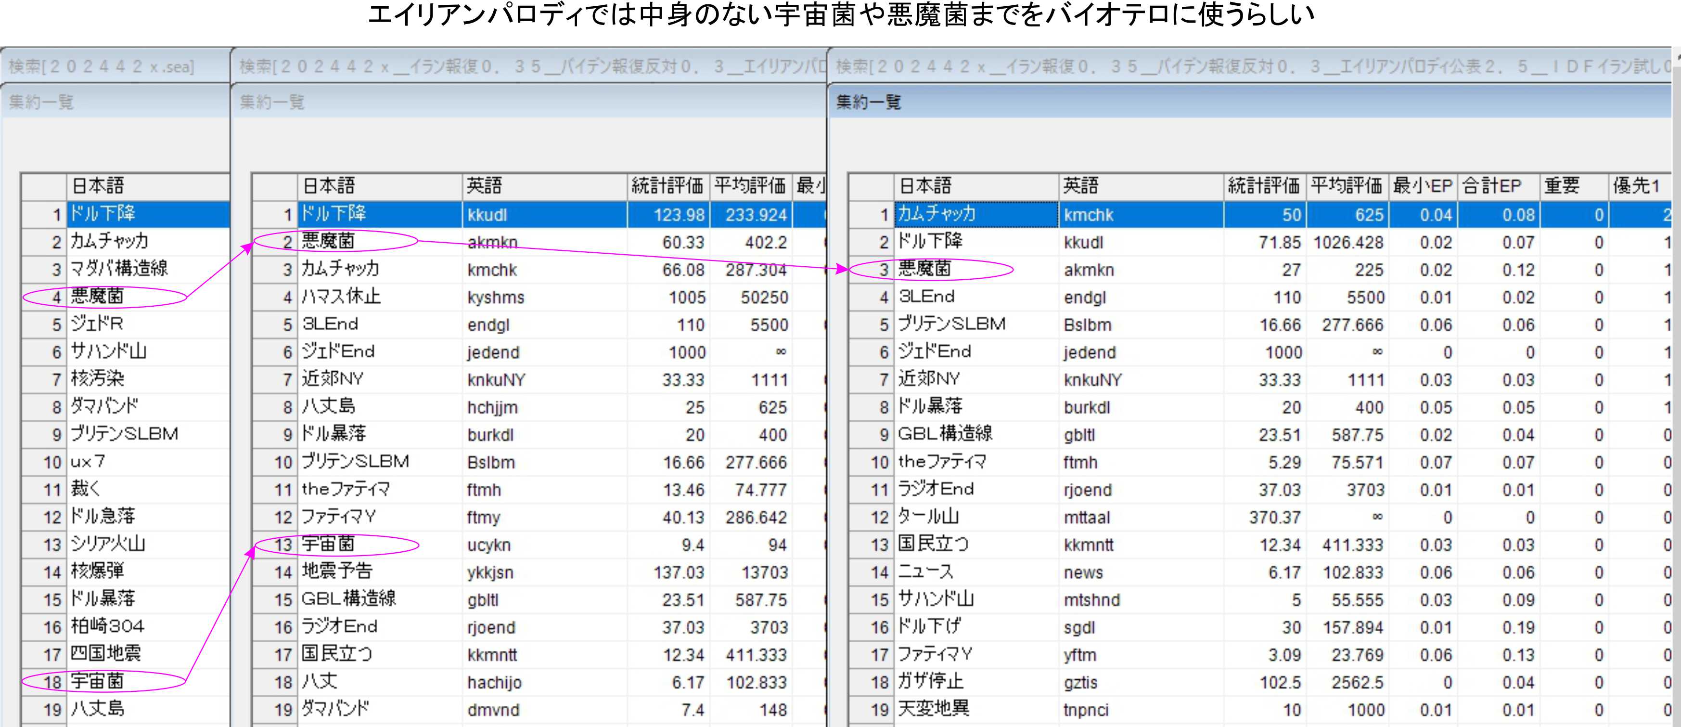Click 最小EP column header
The height and width of the screenshot is (727, 1681).
[1423, 187]
